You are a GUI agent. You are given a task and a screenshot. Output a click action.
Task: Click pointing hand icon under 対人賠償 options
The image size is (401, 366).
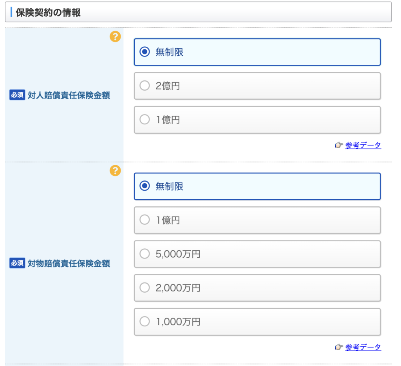(x=338, y=146)
